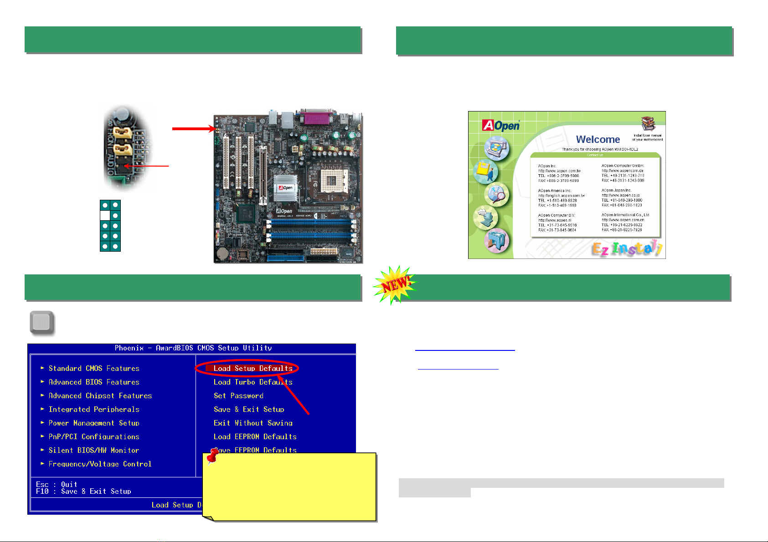The image size is (768, 542).
Task: Click the disc with magnifier icon
Action: coord(496,194)
